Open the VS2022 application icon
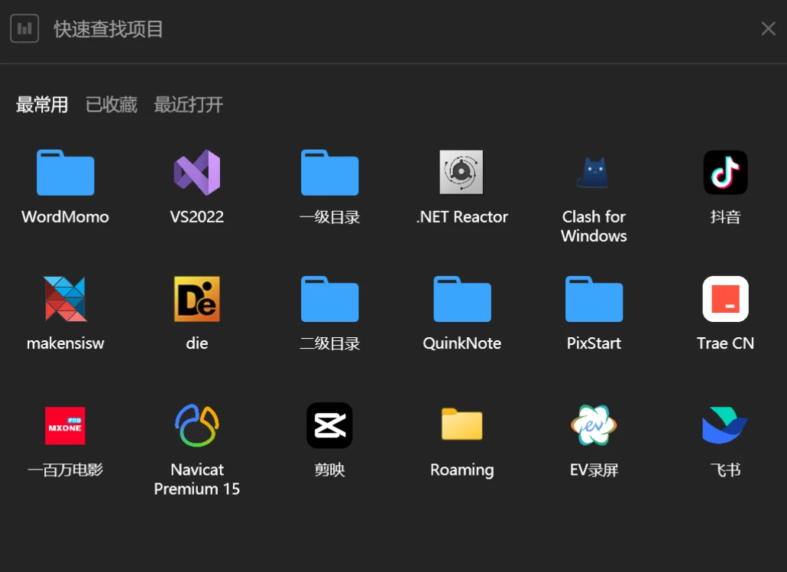 click(x=196, y=173)
